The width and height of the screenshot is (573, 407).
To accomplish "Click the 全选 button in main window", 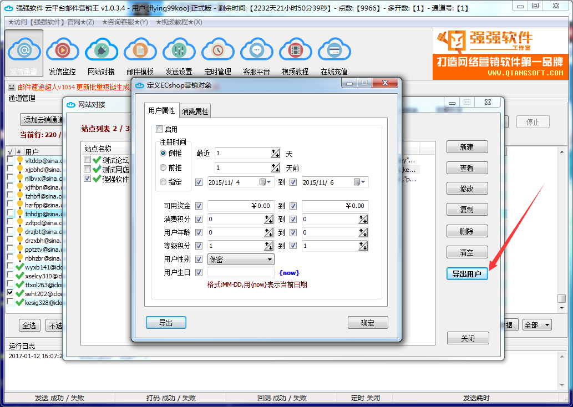I will click(29, 325).
